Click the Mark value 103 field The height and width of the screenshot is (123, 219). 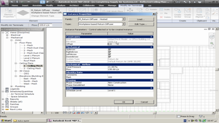pyautogui.click(x=130, y=77)
